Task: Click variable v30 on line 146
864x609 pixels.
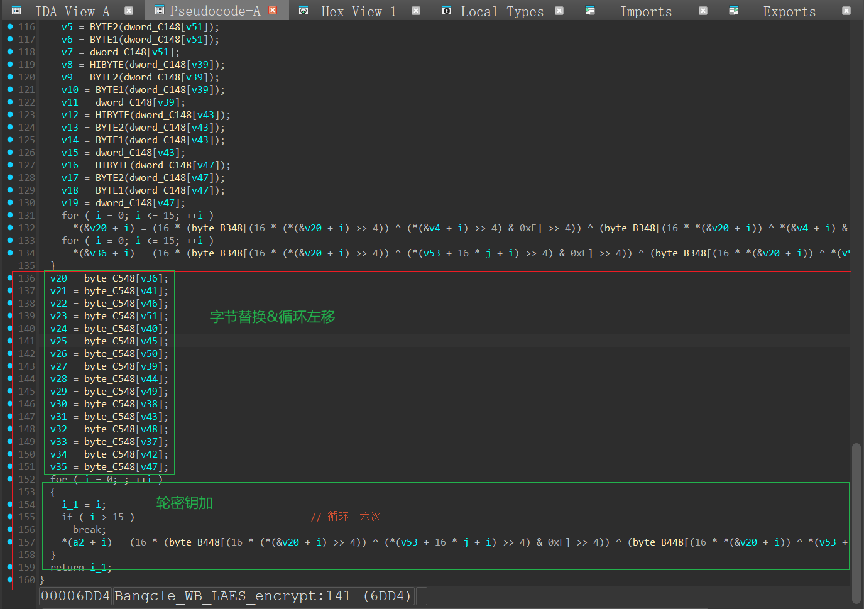Action: [x=58, y=404]
